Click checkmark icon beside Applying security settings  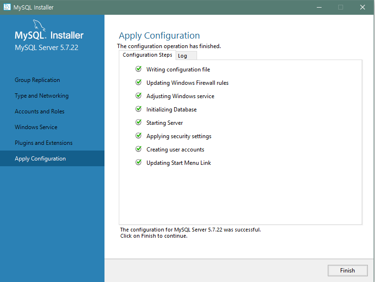tap(138, 136)
